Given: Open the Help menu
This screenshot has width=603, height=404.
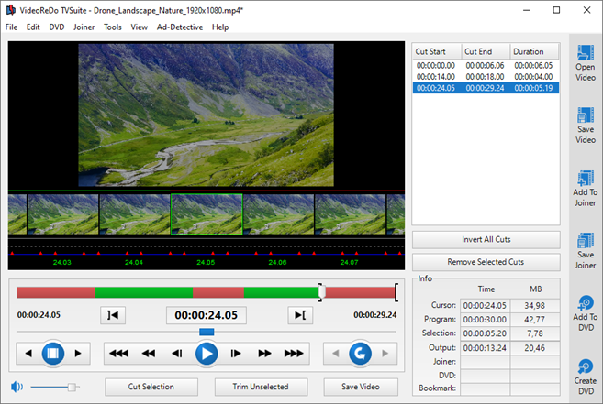Looking at the screenshot, I should coord(220,27).
